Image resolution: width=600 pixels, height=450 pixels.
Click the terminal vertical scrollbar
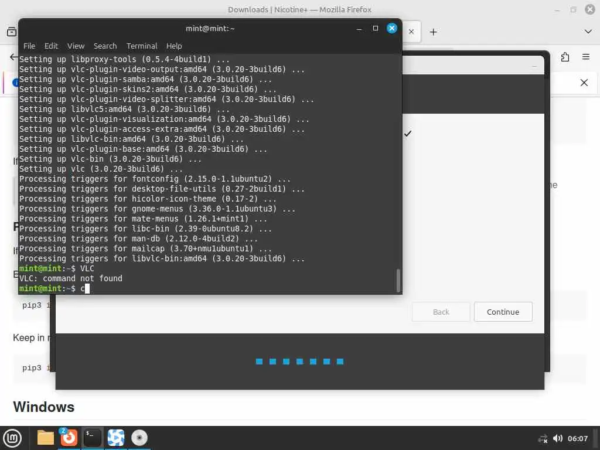click(x=398, y=280)
